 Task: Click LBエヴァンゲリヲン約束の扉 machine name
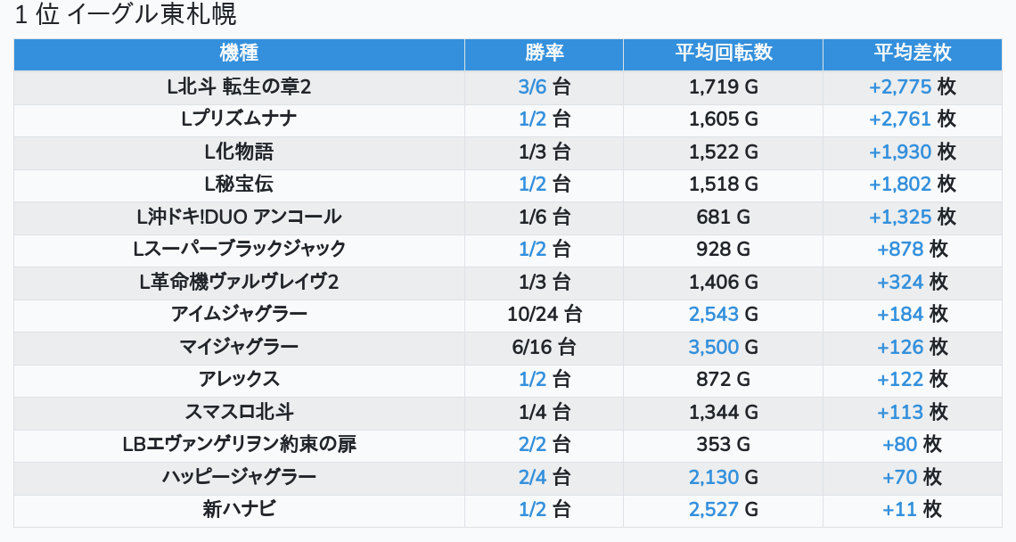tap(239, 444)
